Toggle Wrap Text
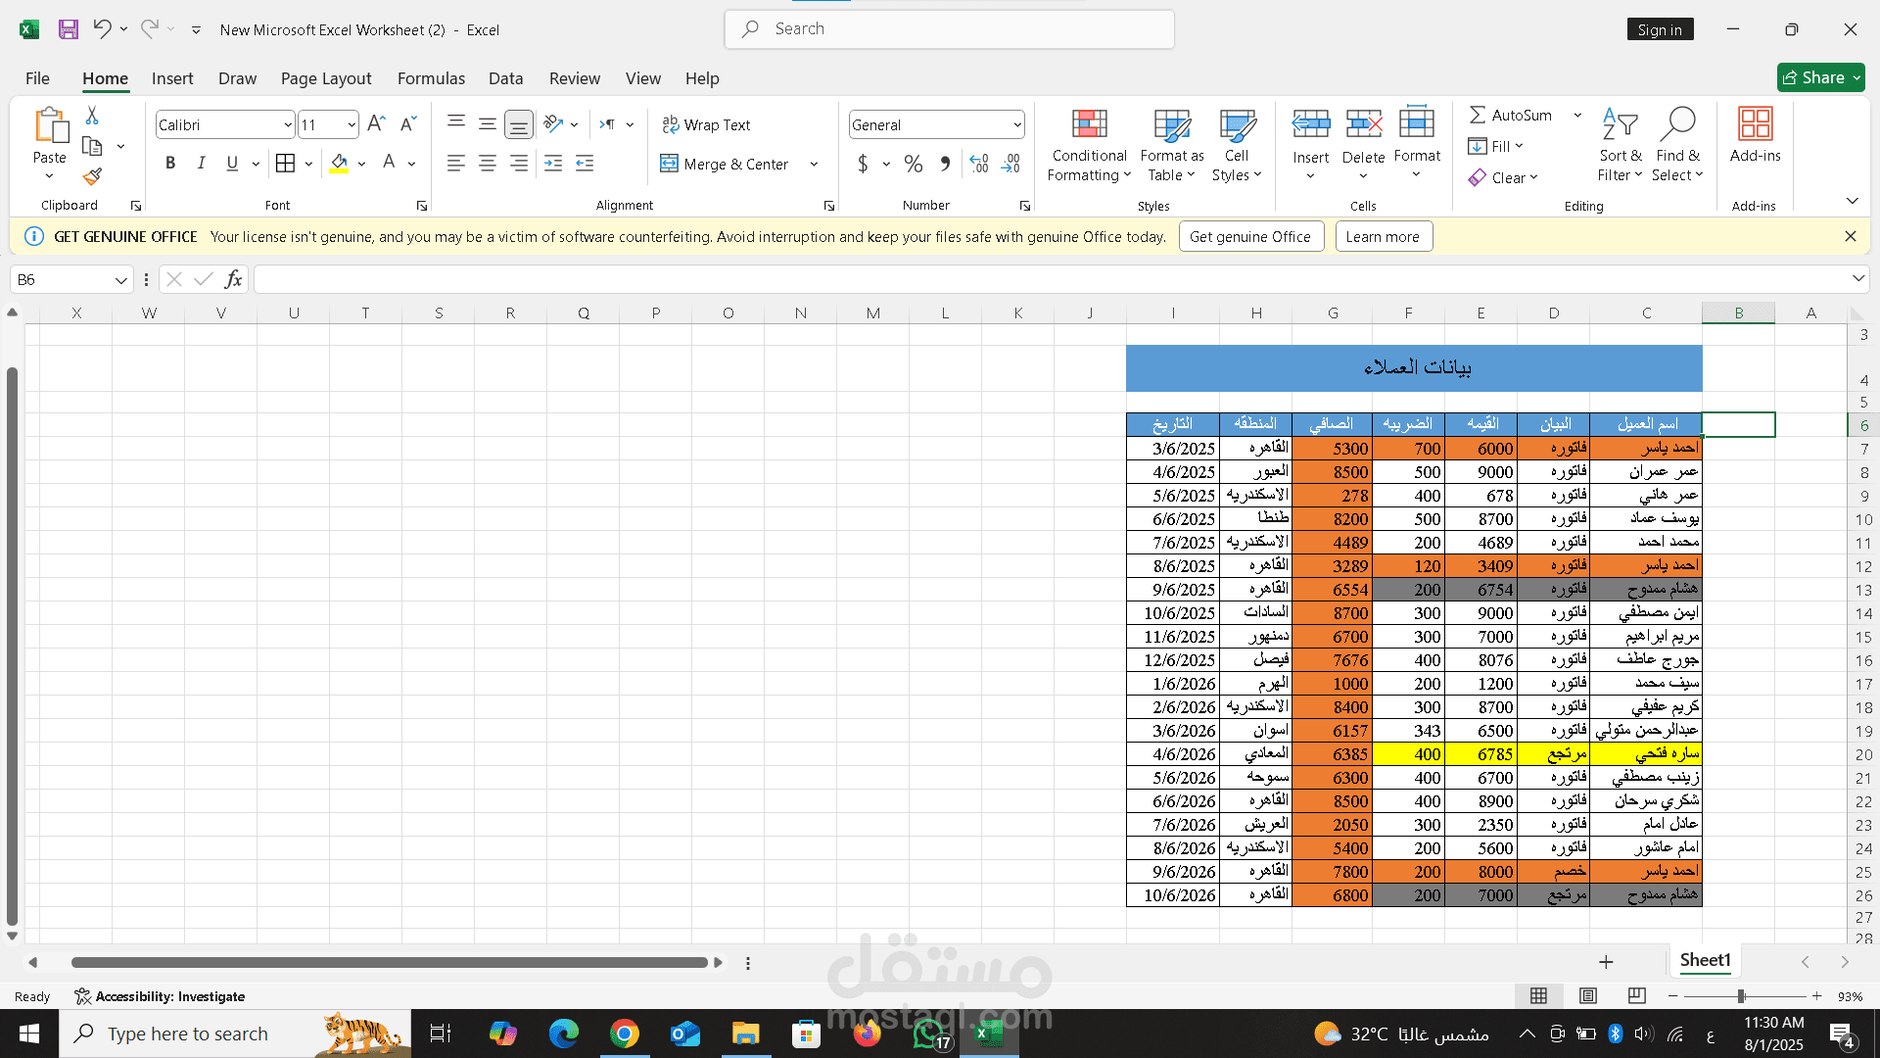Screen dimensions: 1880x1058 (706, 124)
